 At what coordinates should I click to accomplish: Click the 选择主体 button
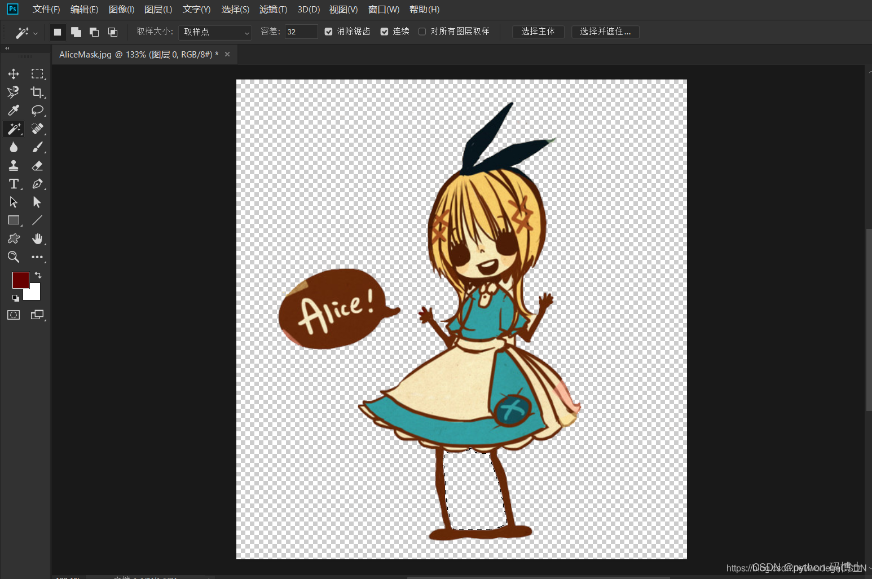tap(538, 32)
